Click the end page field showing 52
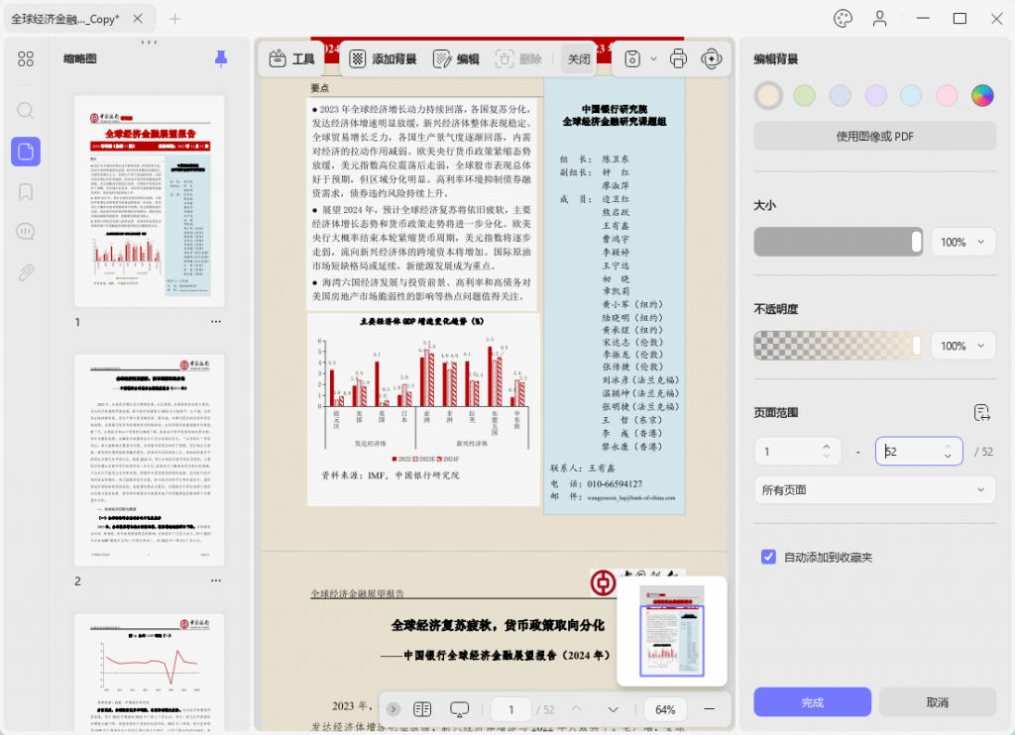The height and width of the screenshot is (735, 1015). (919, 452)
